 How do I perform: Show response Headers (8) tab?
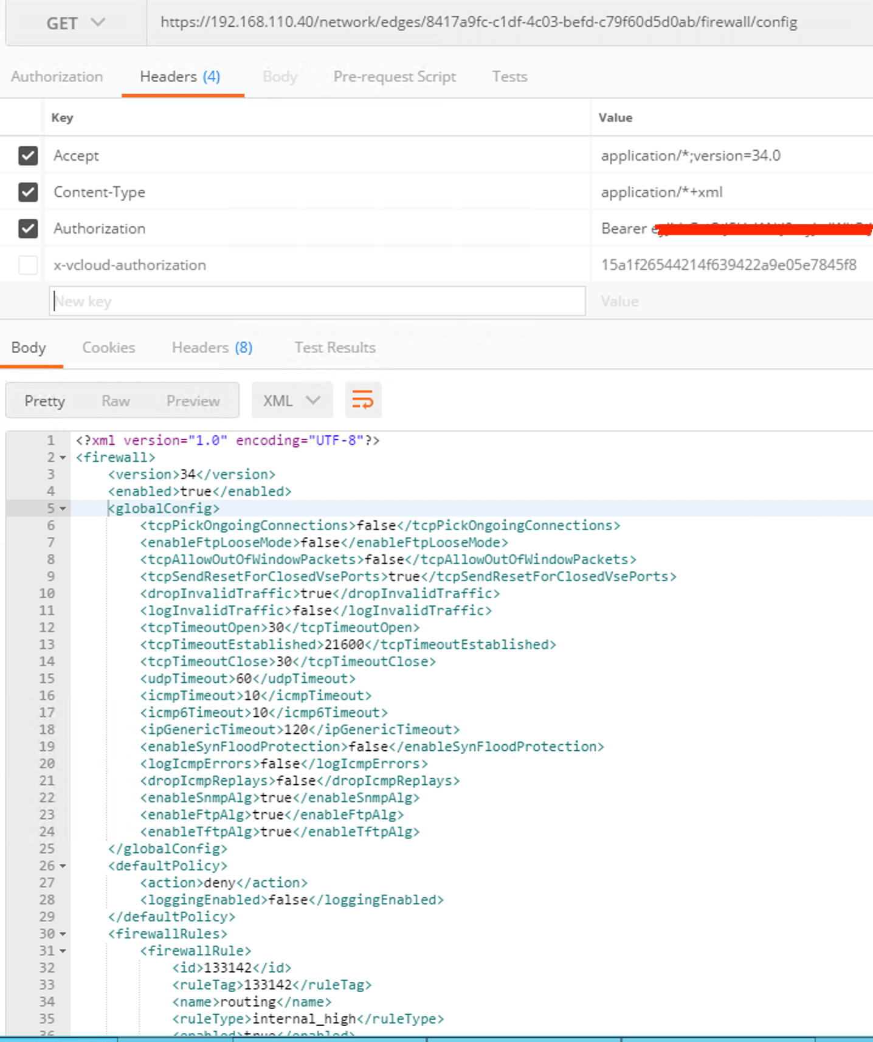coord(212,348)
